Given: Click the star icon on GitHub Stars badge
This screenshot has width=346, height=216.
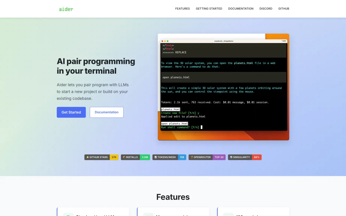Looking at the screenshot, I should click(88, 157).
